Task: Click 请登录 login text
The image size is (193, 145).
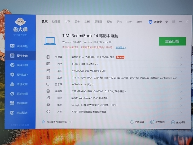Action: 158,22
